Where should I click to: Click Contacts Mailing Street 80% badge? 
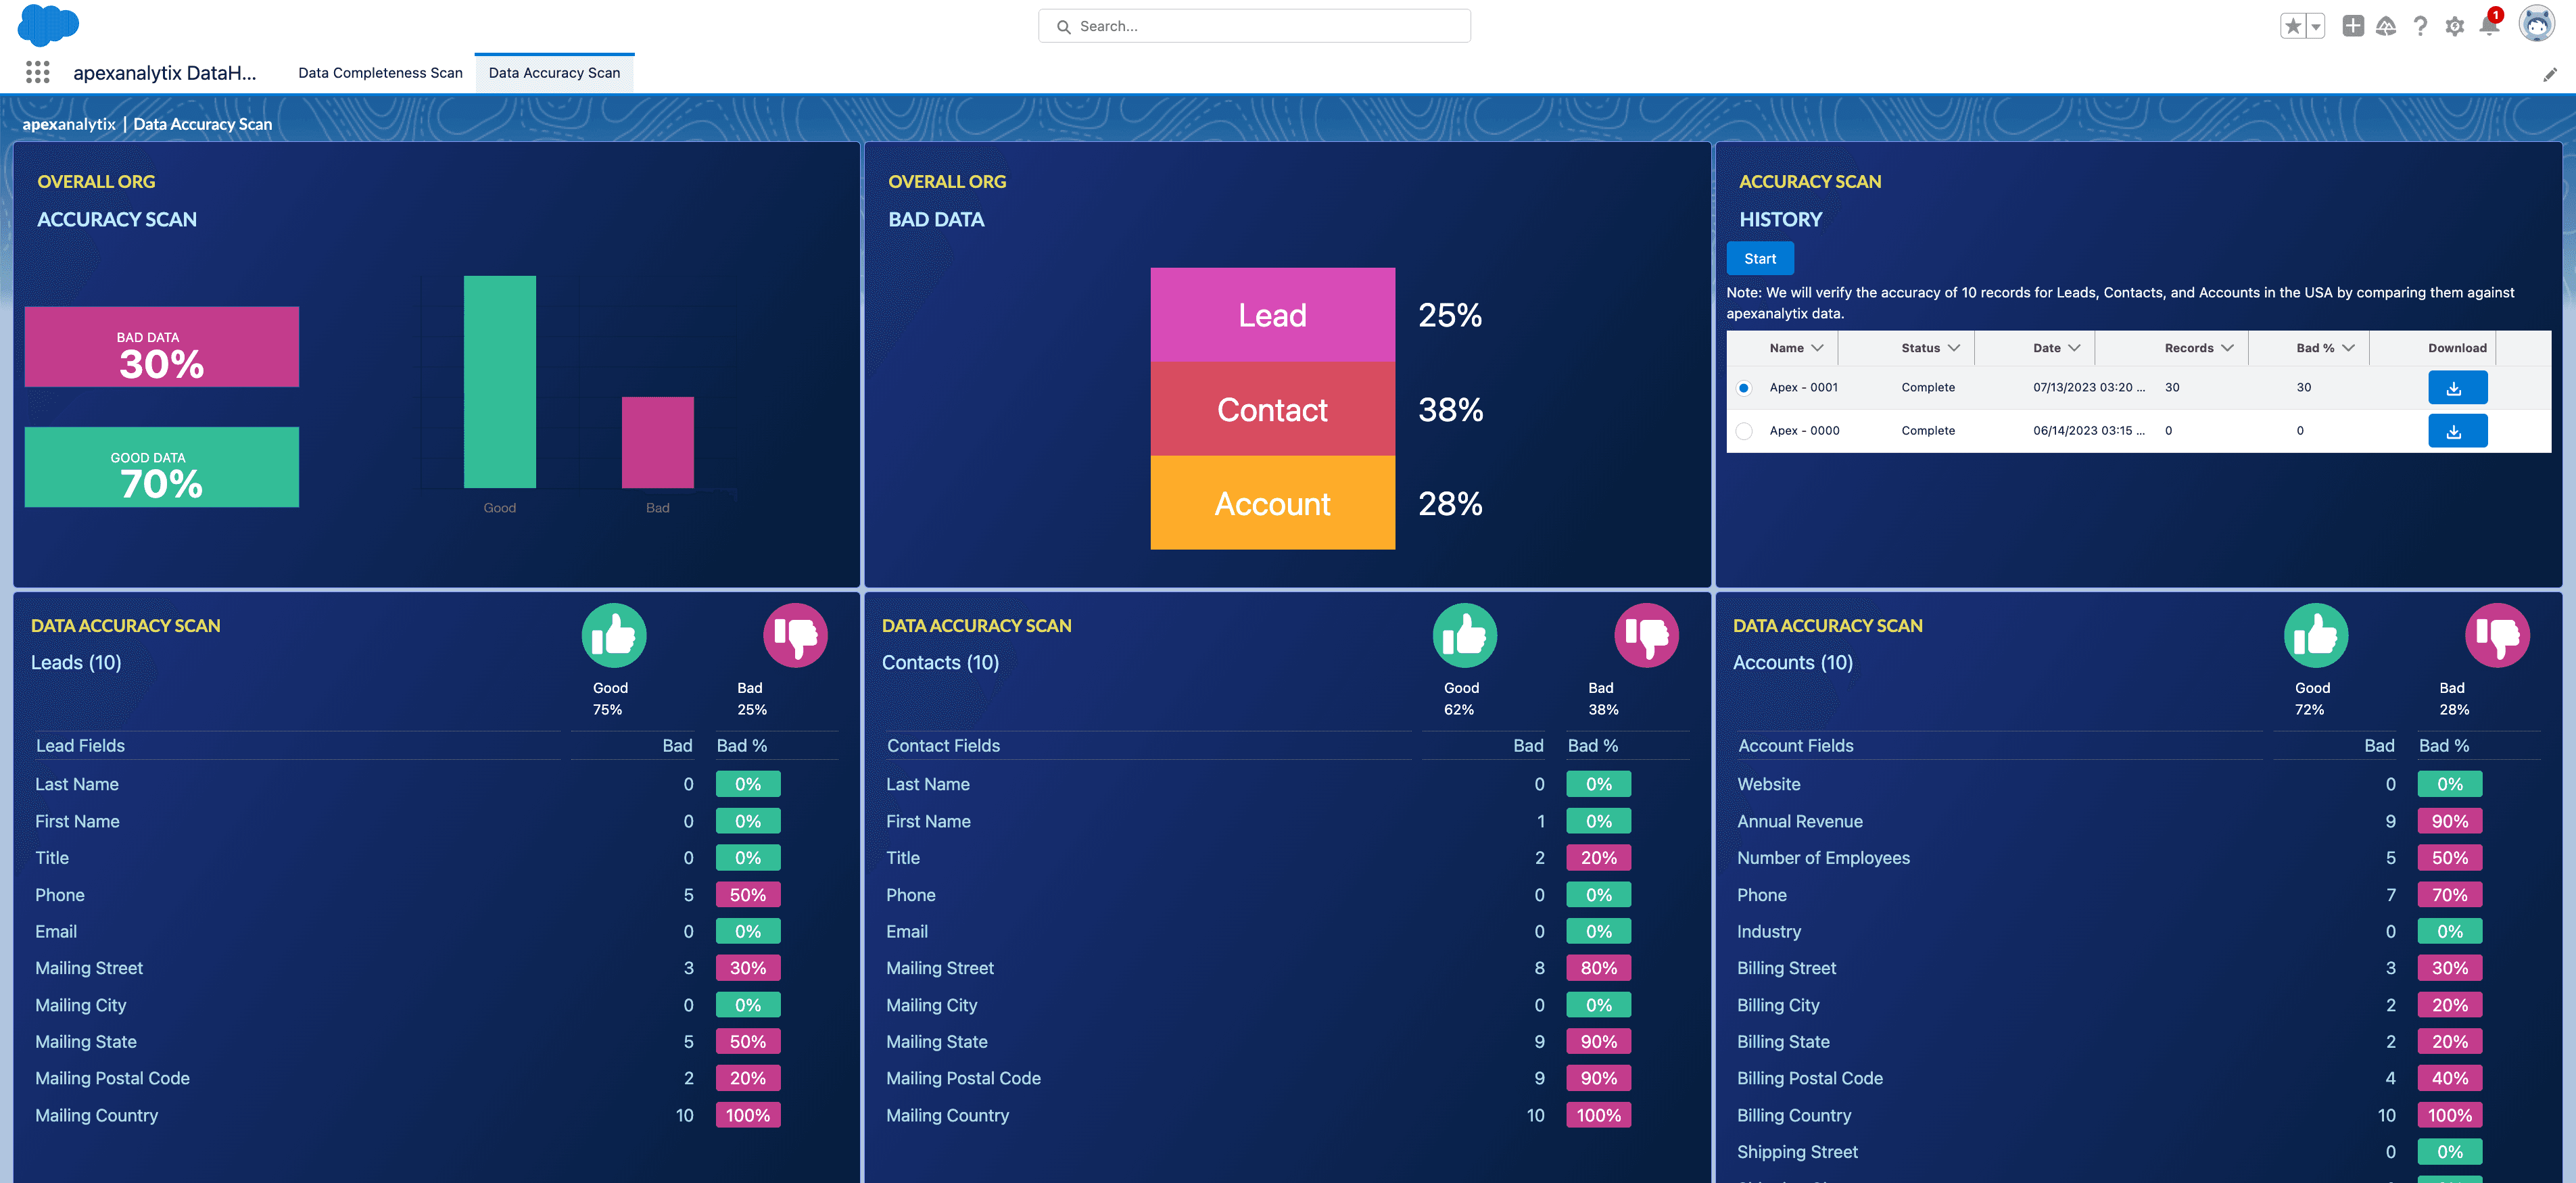click(1599, 968)
